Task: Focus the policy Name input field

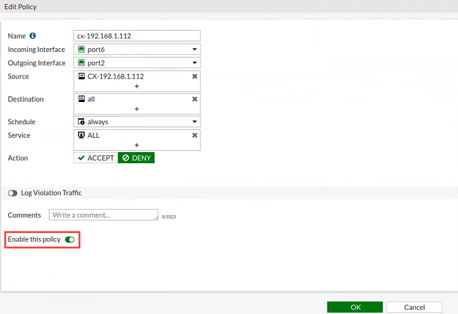Action: point(137,36)
